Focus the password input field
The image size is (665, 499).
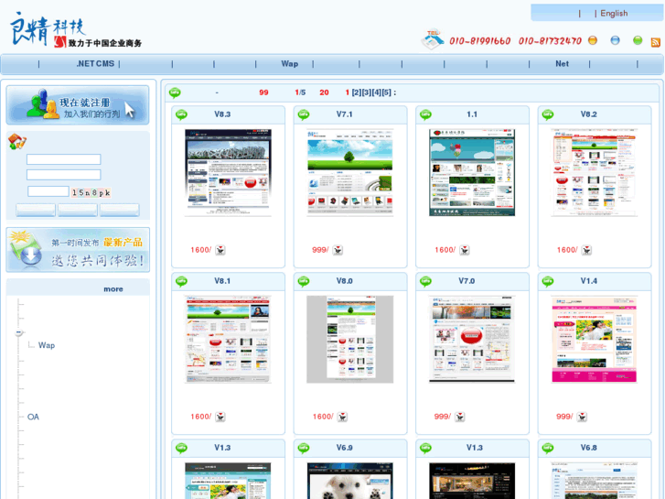coord(64,175)
